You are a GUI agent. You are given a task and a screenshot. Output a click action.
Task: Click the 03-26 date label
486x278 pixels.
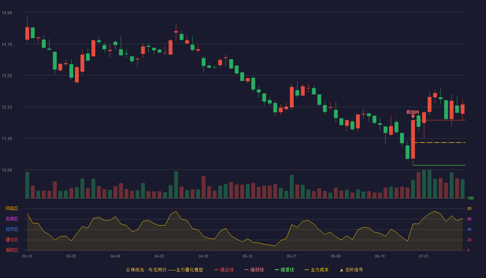[71, 256]
